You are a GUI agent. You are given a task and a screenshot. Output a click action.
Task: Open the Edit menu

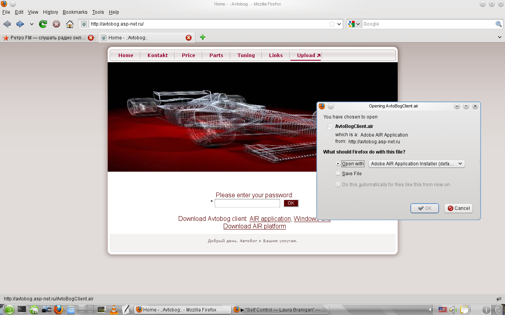[19, 12]
